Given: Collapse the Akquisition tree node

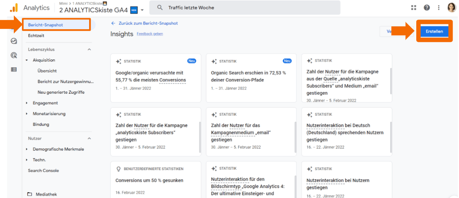Looking at the screenshot, I should 26,60.
